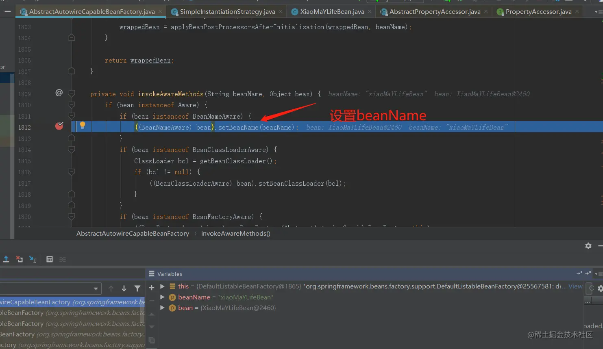Switch to XiaoMaYLifeBean.java tab
Viewport: 603px width, 349px height.
(332, 12)
